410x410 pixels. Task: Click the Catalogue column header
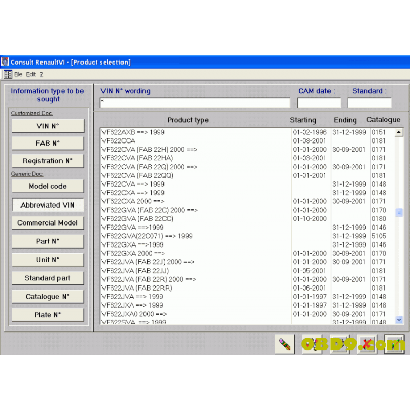(383, 120)
